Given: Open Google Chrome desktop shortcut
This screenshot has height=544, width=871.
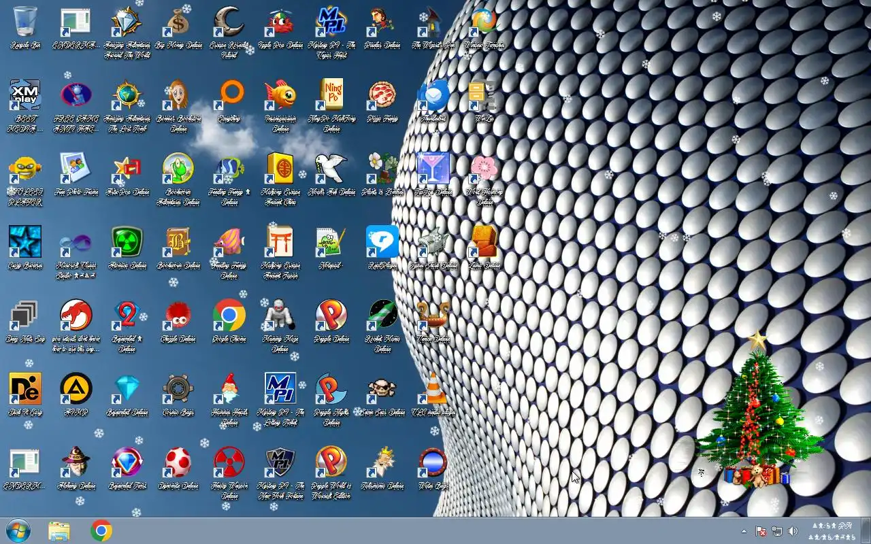Looking at the screenshot, I should [229, 316].
